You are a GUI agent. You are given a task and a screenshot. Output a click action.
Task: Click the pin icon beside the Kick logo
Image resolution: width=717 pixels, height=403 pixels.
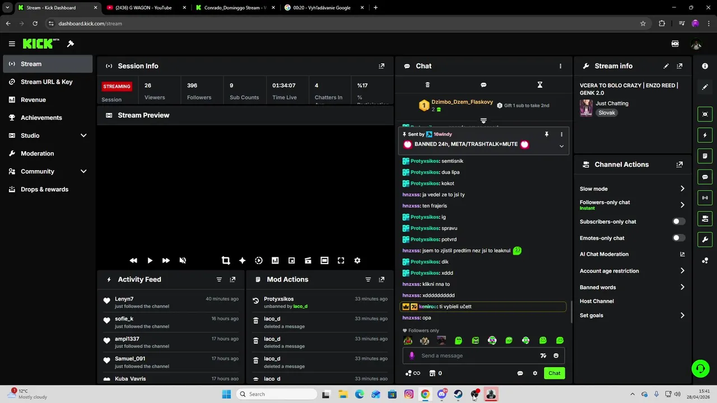tap(71, 44)
